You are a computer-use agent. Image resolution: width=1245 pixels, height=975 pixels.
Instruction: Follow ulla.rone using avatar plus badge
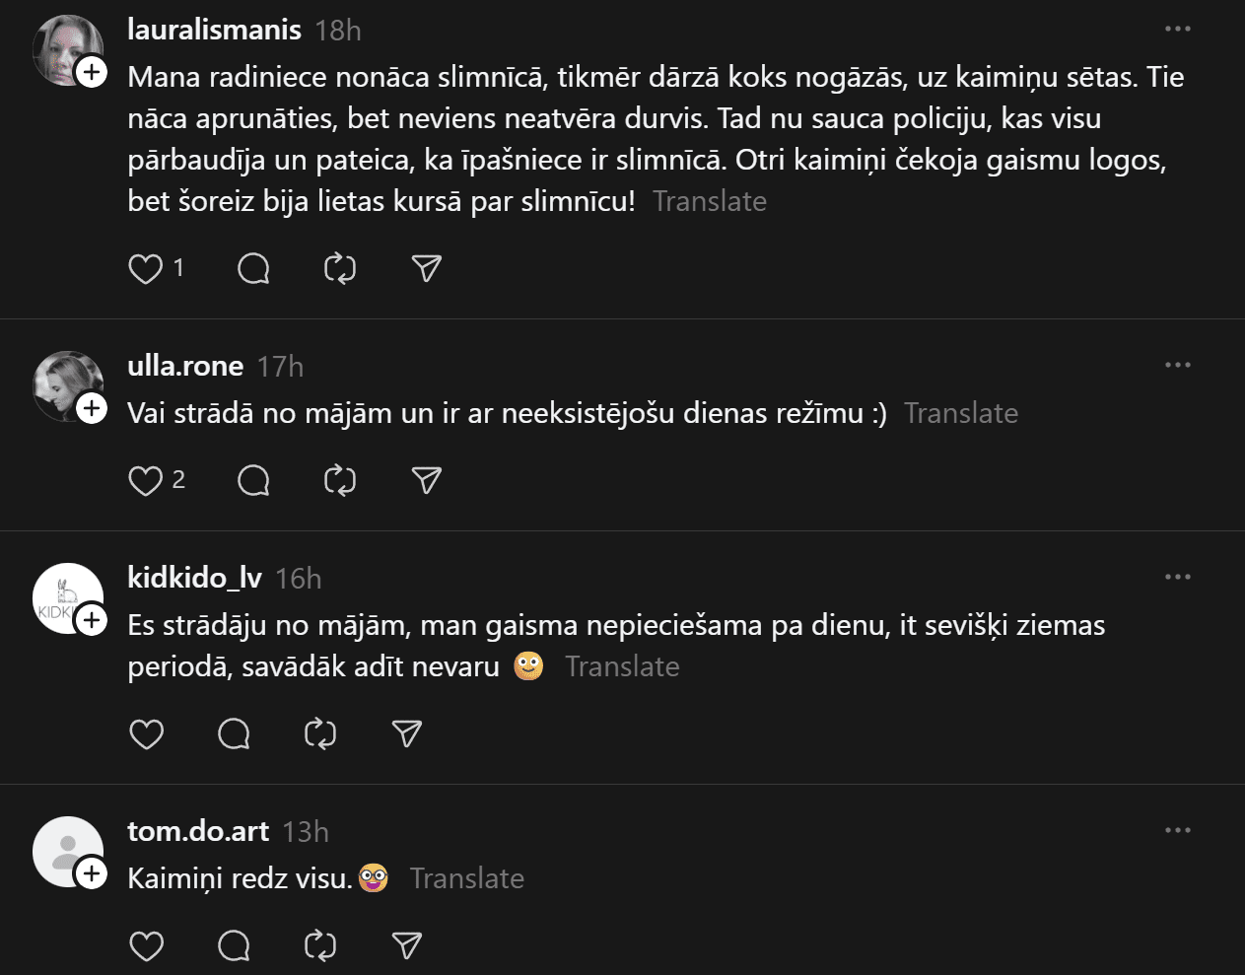click(92, 408)
